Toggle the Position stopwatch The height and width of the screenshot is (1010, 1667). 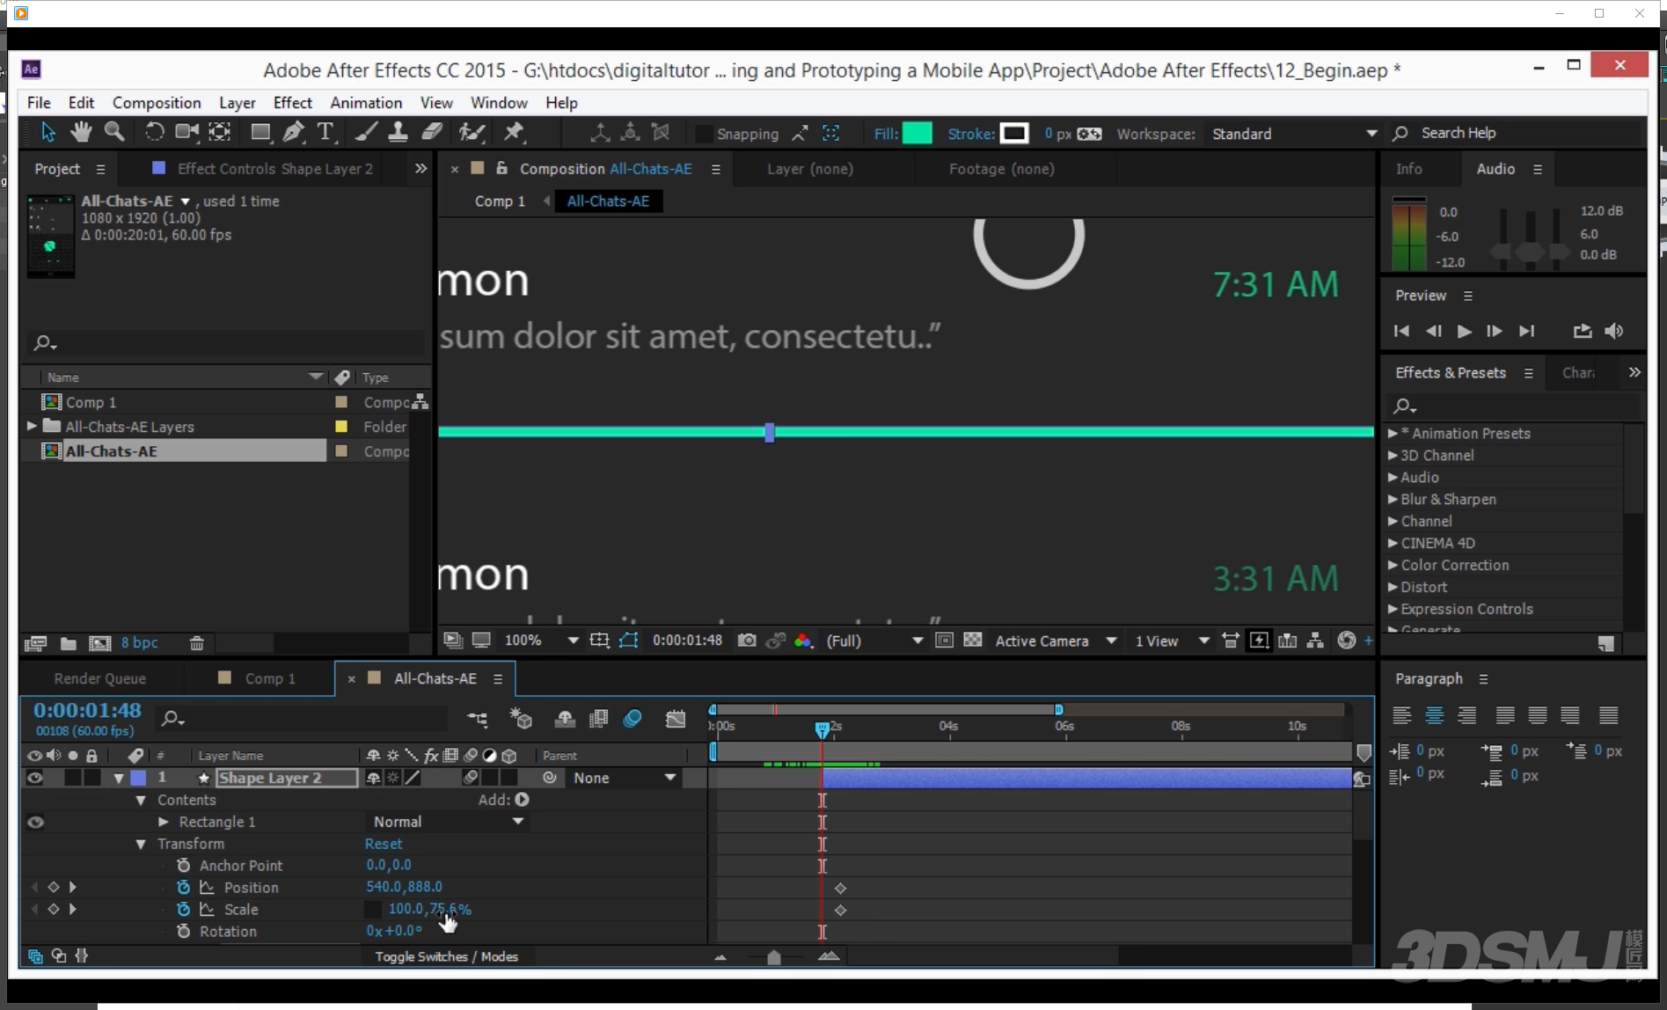183,887
